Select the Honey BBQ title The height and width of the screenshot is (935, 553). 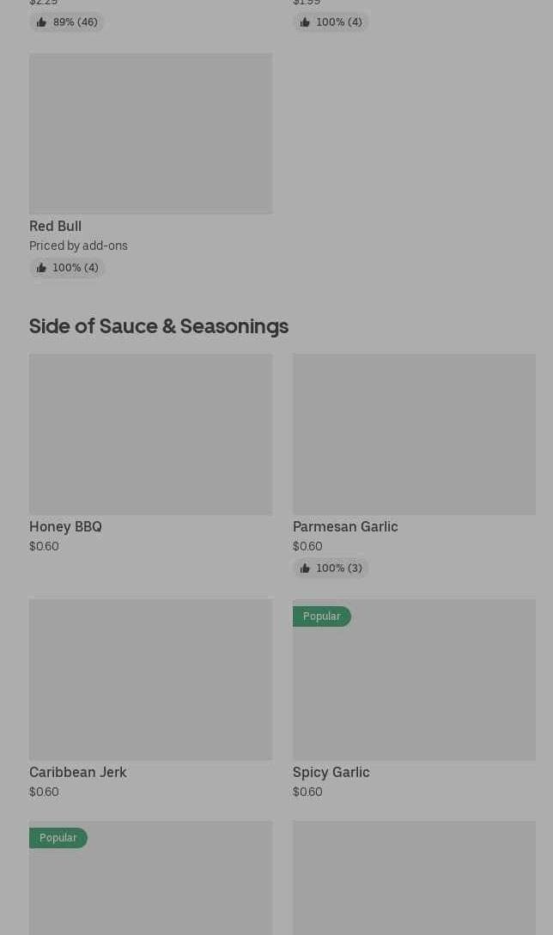click(x=65, y=526)
